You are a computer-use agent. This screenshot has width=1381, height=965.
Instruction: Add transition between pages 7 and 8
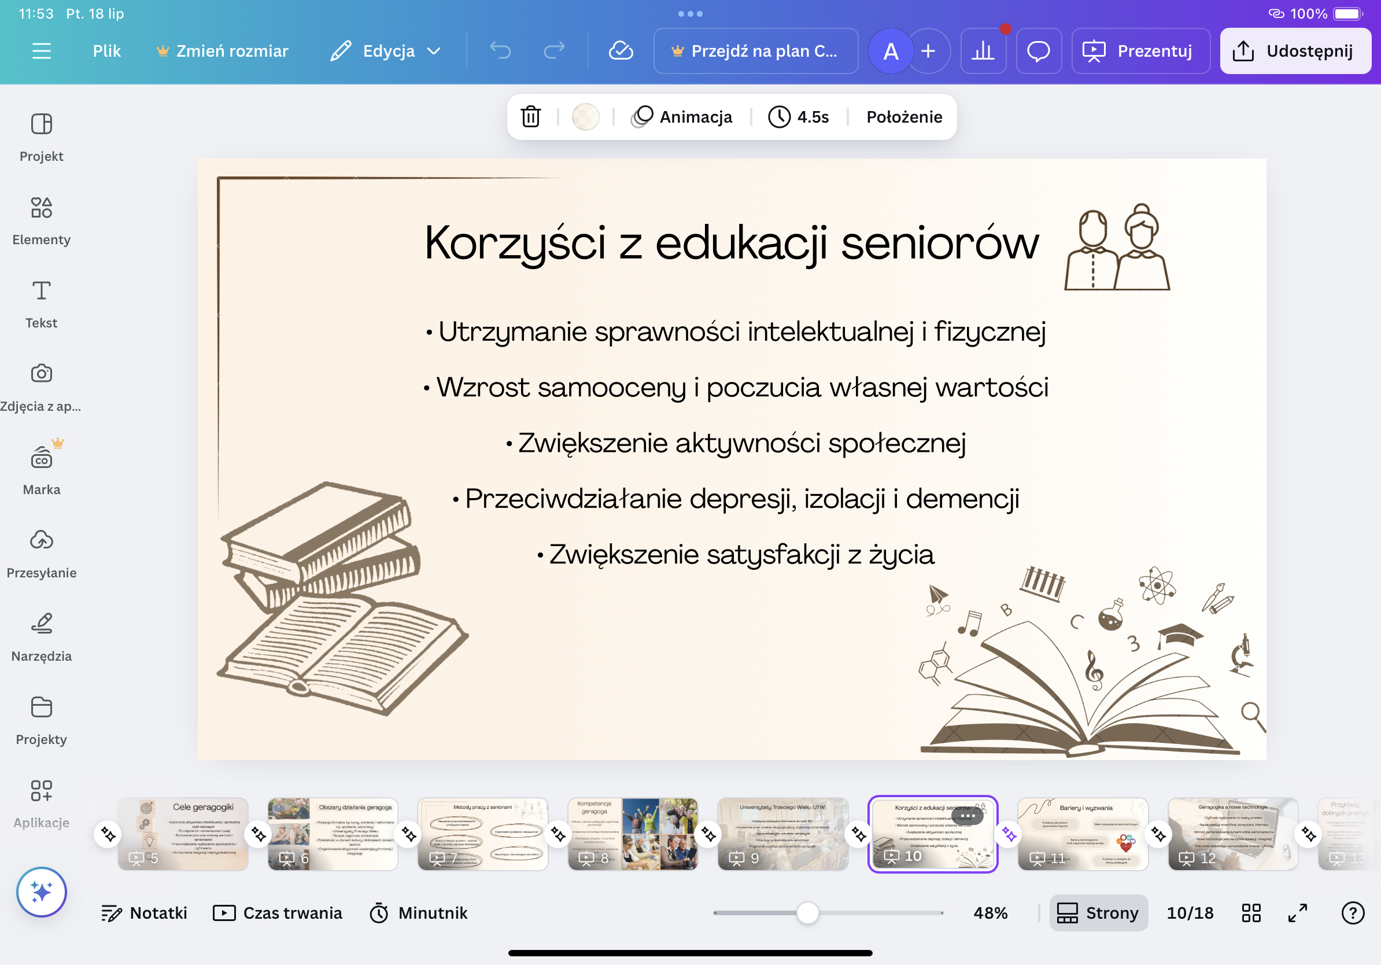click(x=558, y=834)
